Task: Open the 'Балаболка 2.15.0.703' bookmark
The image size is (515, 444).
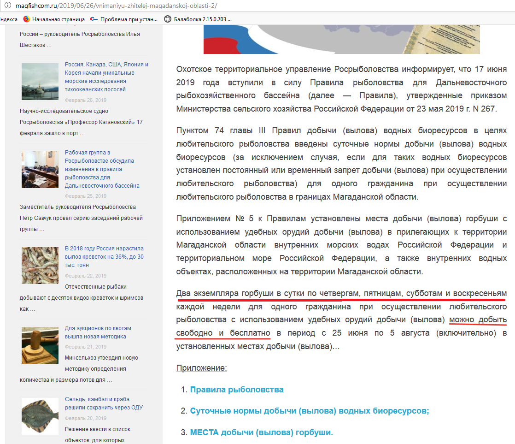Action: click(x=198, y=19)
